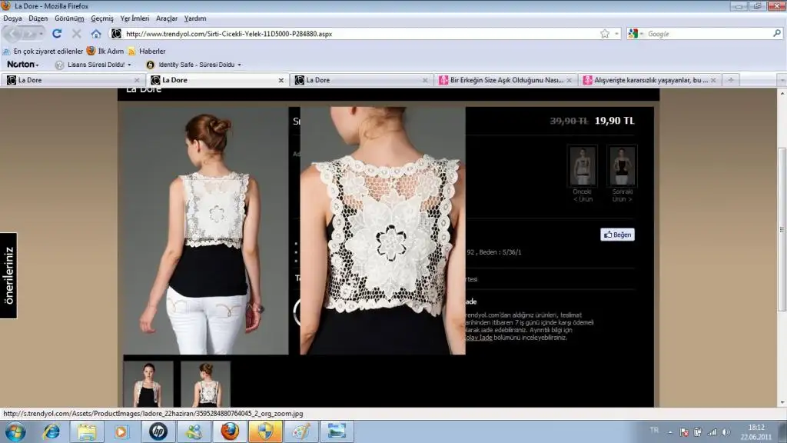Open the Haberler bookmark link
This screenshot has width=787, height=443.
coord(151,51)
